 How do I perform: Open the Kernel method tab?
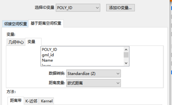pos(47,101)
